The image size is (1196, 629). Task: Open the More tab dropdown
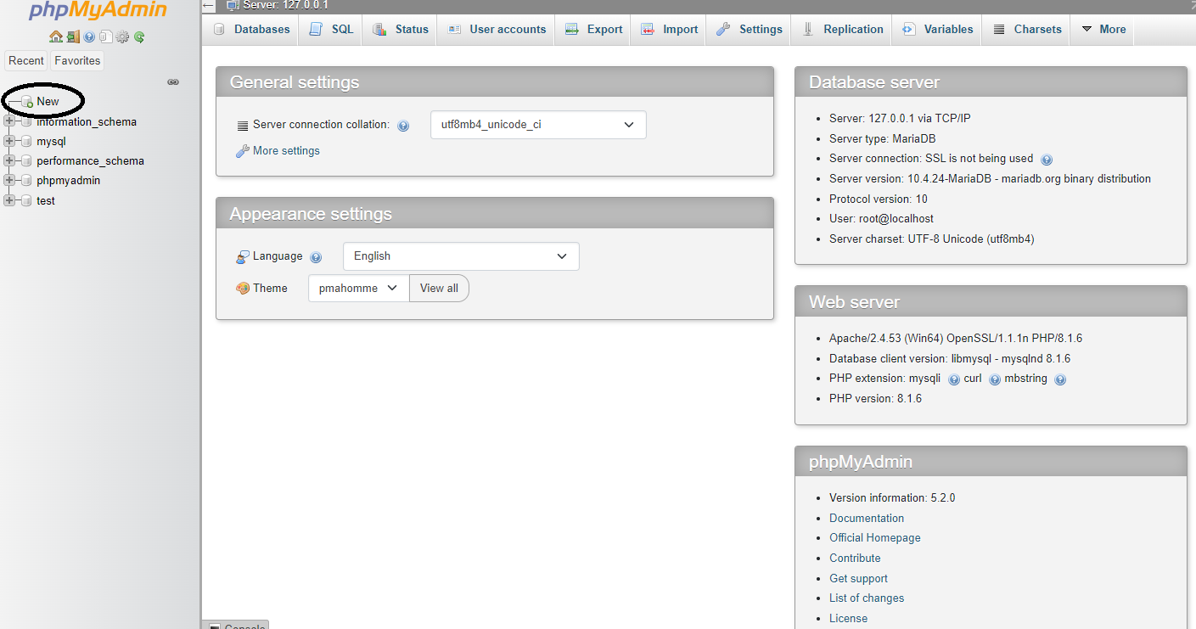coord(1102,29)
